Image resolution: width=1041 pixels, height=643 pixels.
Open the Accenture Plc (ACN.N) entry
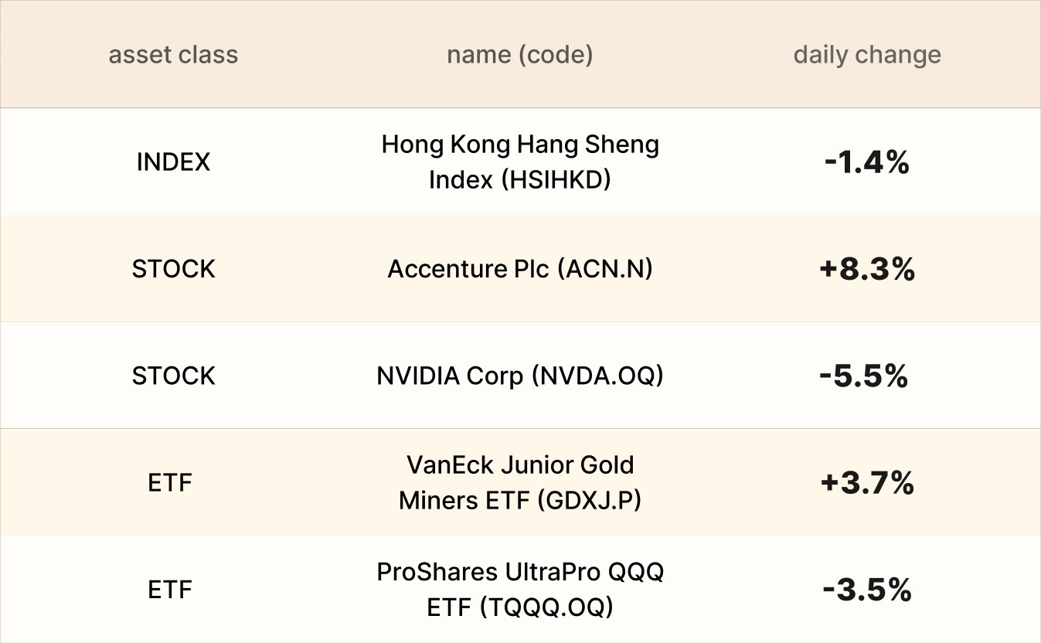click(x=519, y=269)
